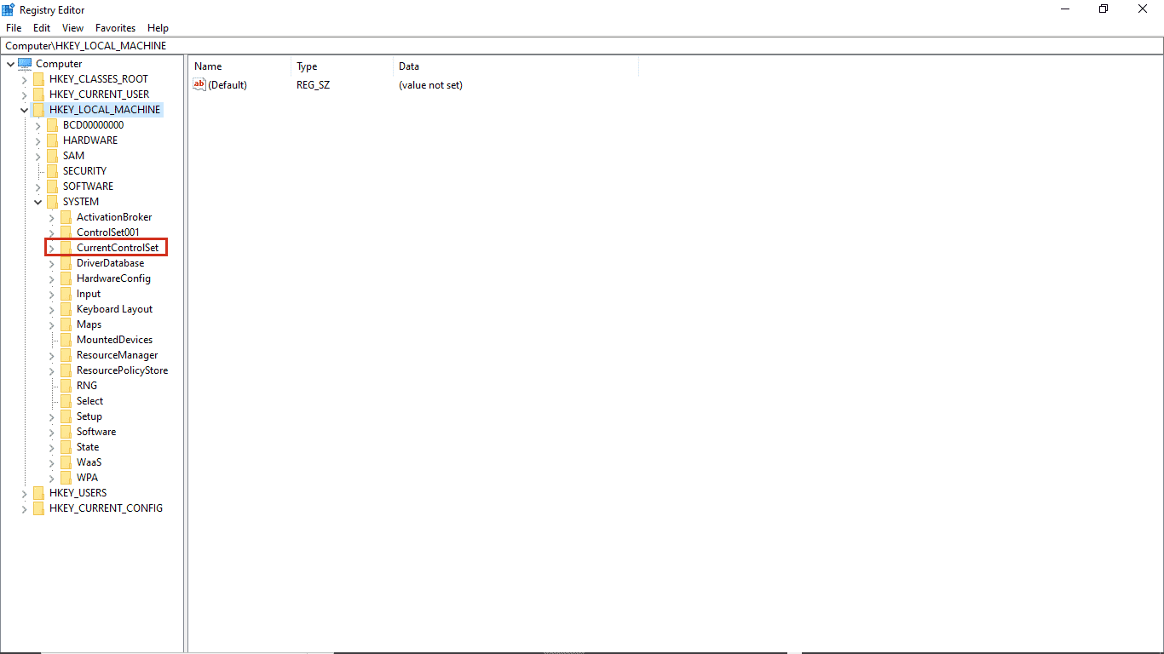
Task: Select the (Default) value name
Action: coord(228,85)
